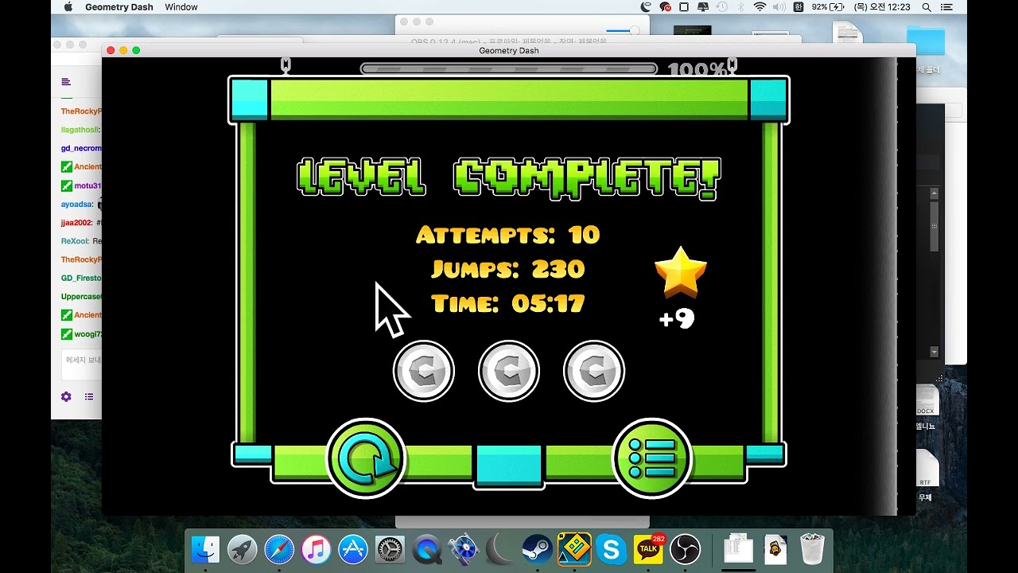The image size is (1018, 573).
Task: Click the Time: 05:17 stat text
Action: coord(508,303)
